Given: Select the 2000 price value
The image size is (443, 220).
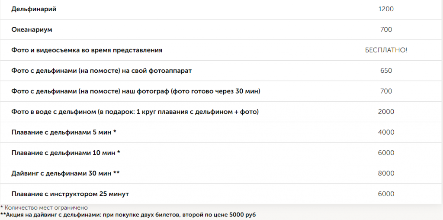Looking at the screenshot, I should click(386, 112).
